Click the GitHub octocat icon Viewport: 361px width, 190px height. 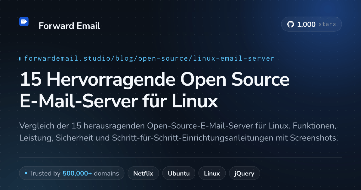coord(291,24)
